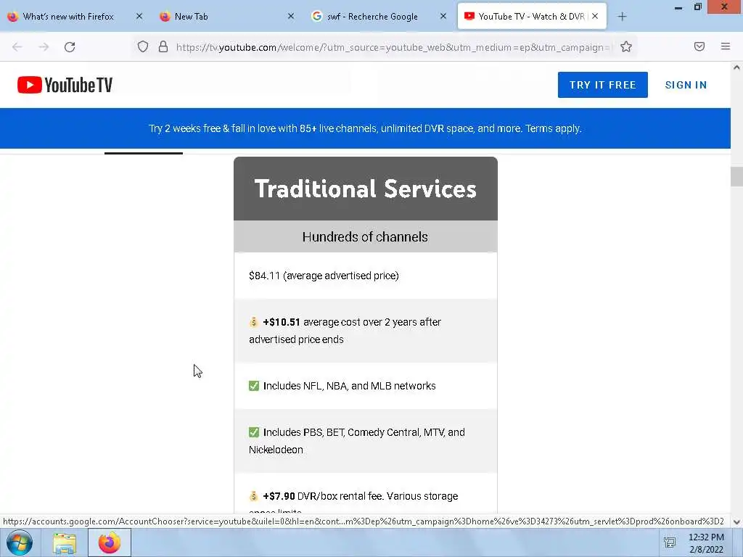The height and width of the screenshot is (557, 743).
Task: Close the swf Recherche Google tab
Action: [443, 16]
